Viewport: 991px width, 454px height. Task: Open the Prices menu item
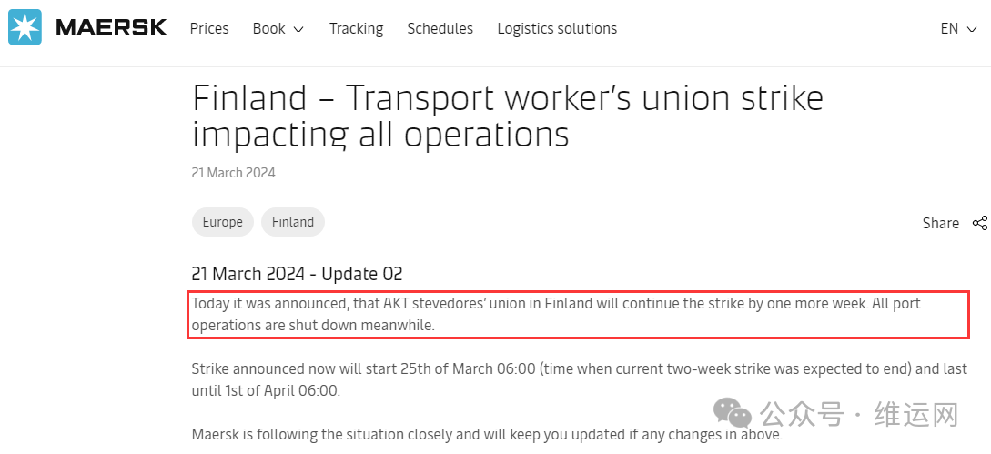pos(209,28)
